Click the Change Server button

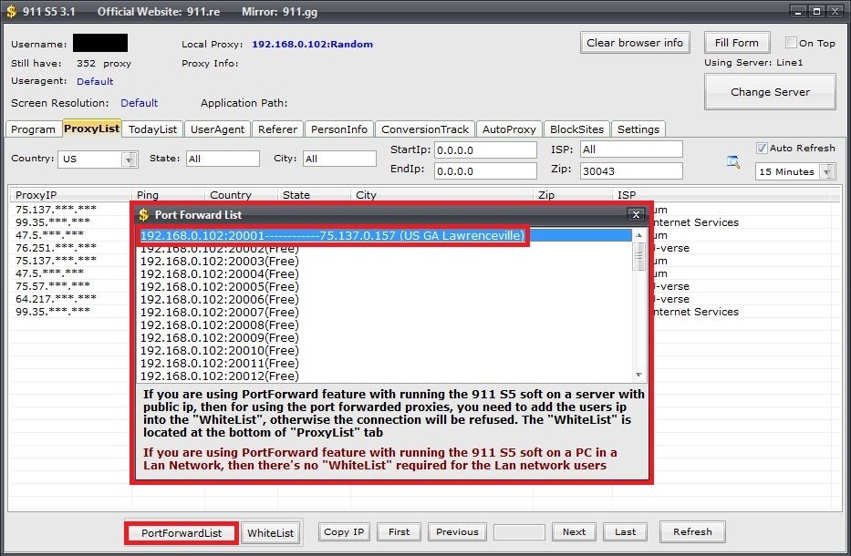pyautogui.click(x=770, y=92)
